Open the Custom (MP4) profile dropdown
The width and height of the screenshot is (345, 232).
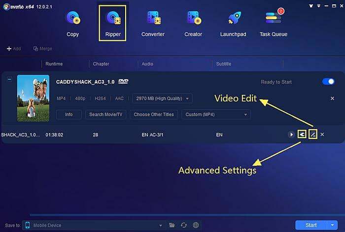(216, 115)
